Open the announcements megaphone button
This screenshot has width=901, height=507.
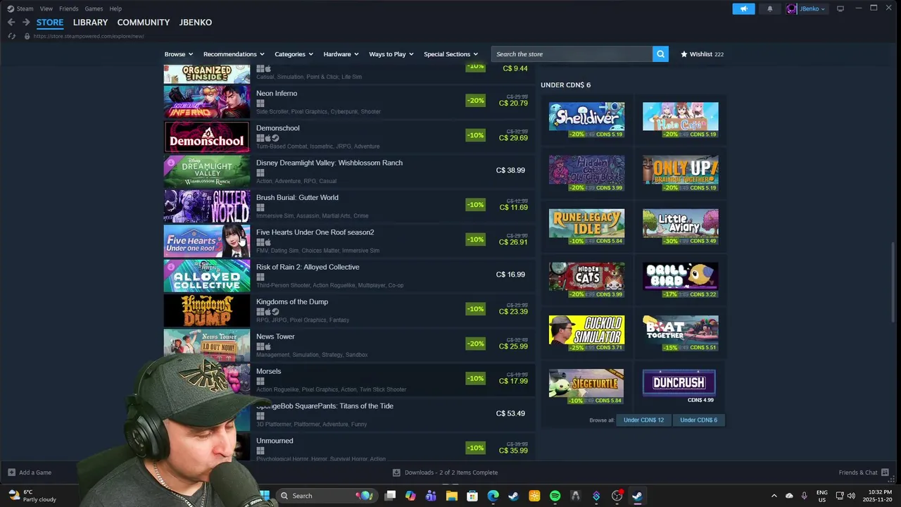click(743, 8)
